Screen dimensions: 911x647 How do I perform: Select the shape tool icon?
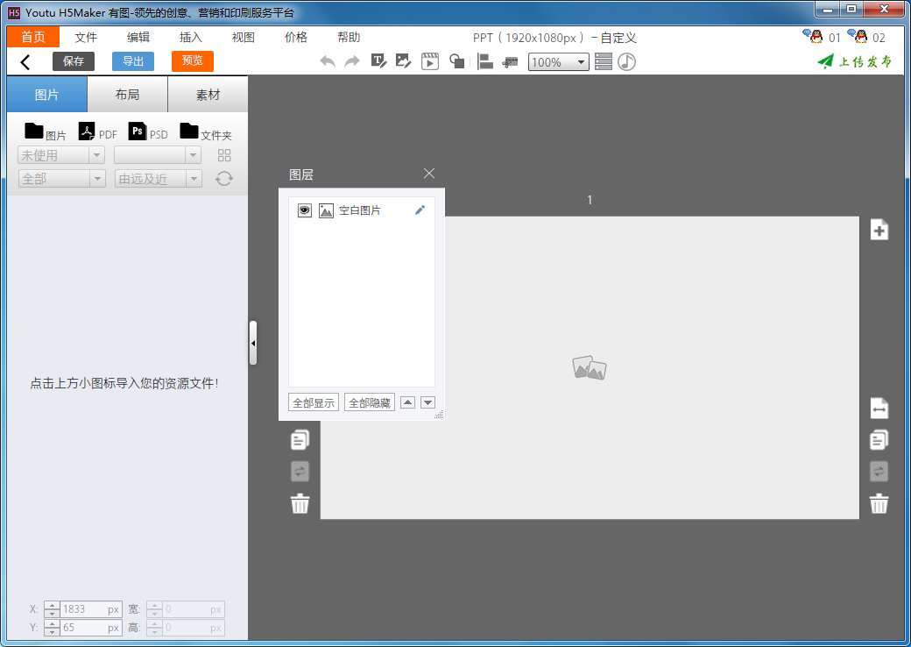[457, 61]
